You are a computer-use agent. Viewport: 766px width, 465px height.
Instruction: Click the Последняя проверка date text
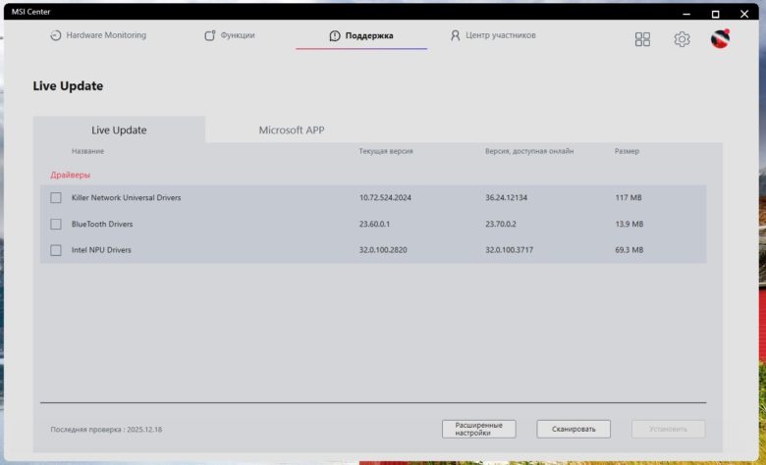pos(106,430)
